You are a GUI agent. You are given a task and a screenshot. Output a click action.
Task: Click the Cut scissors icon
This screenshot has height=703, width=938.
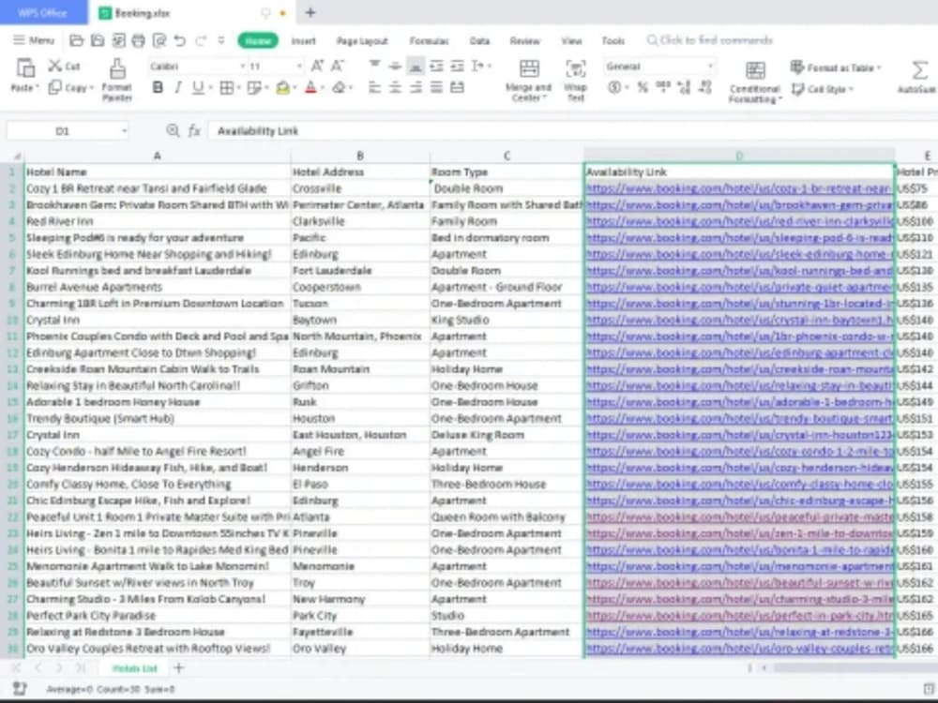(x=55, y=66)
